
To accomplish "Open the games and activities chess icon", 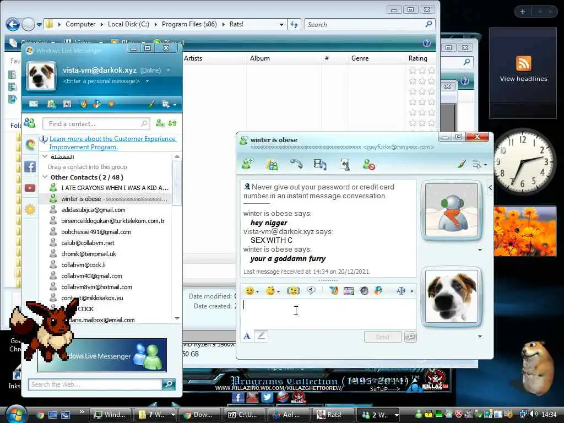I will [x=345, y=164].
